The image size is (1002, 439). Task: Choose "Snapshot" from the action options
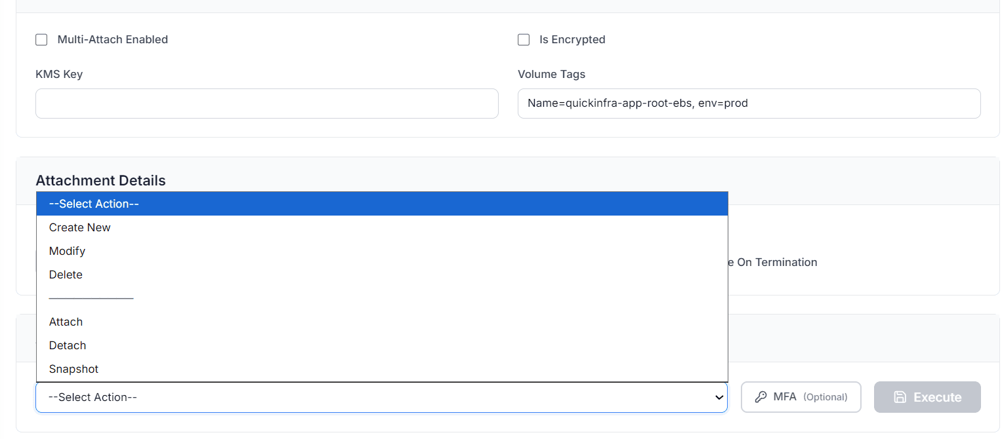(73, 369)
